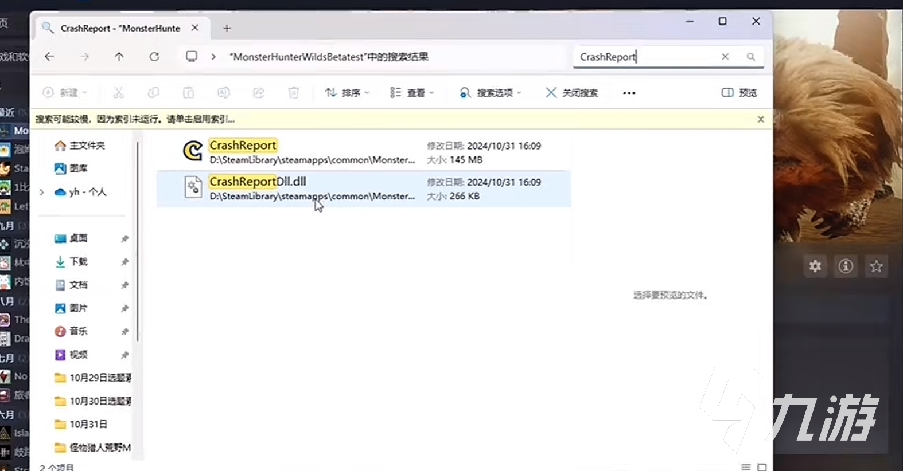
Task: Click the Copy icon in toolbar
Action: 153,92
